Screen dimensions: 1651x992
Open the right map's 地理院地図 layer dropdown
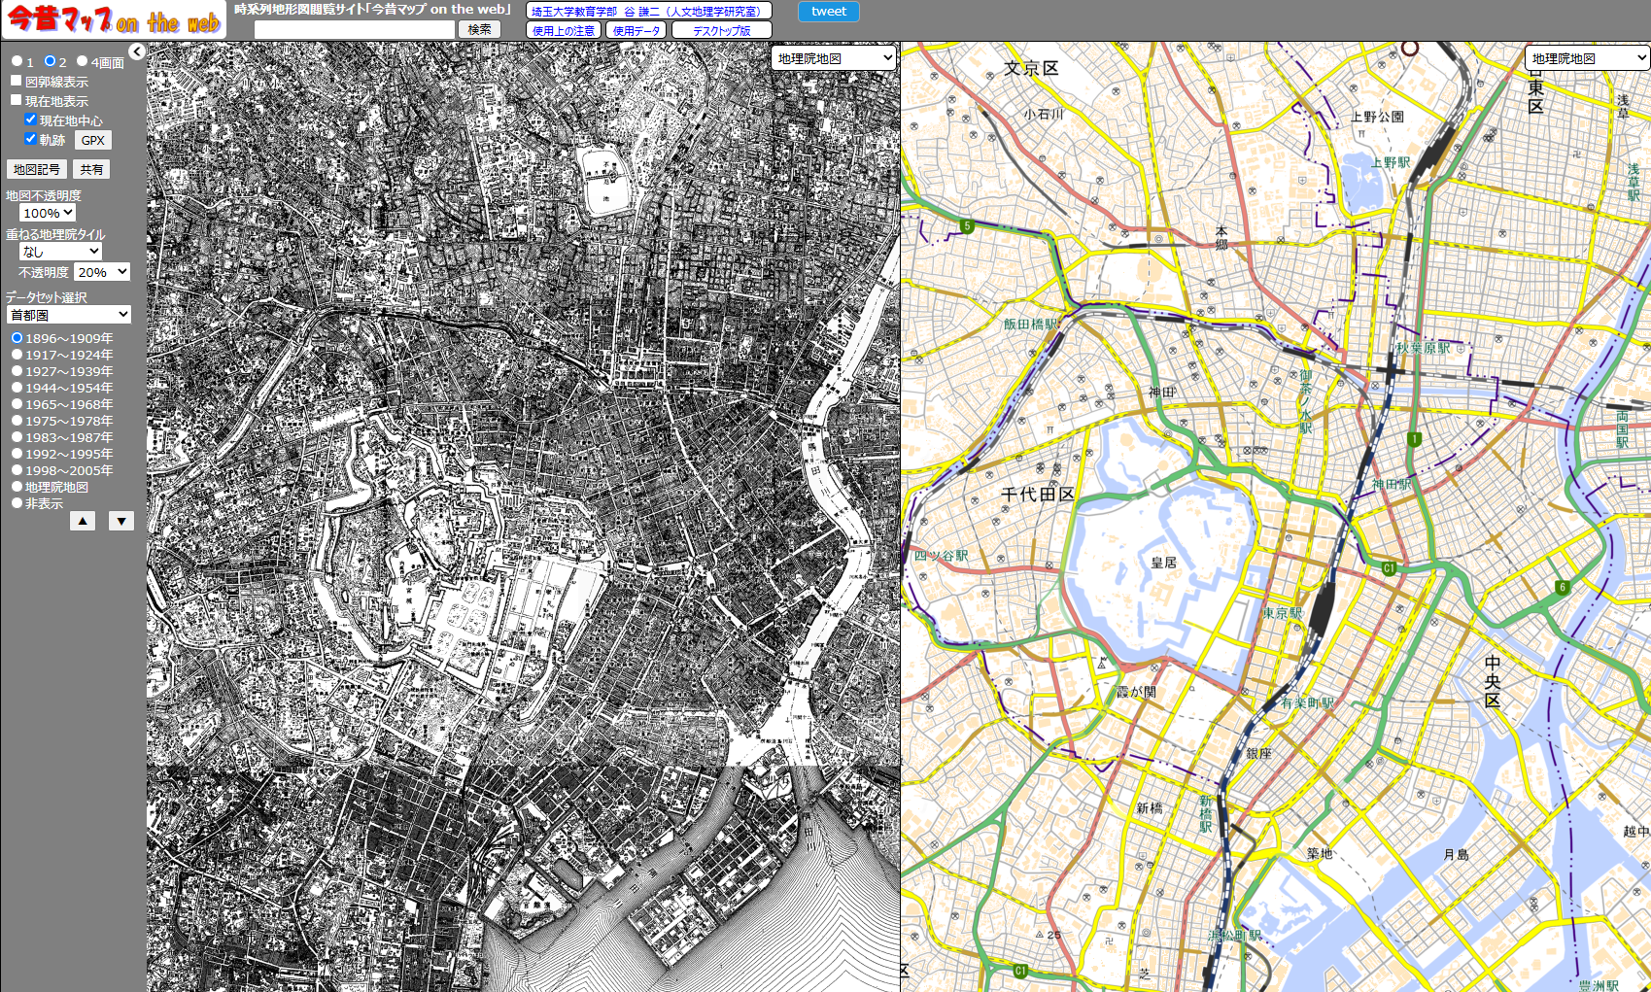click(1587, 58)
